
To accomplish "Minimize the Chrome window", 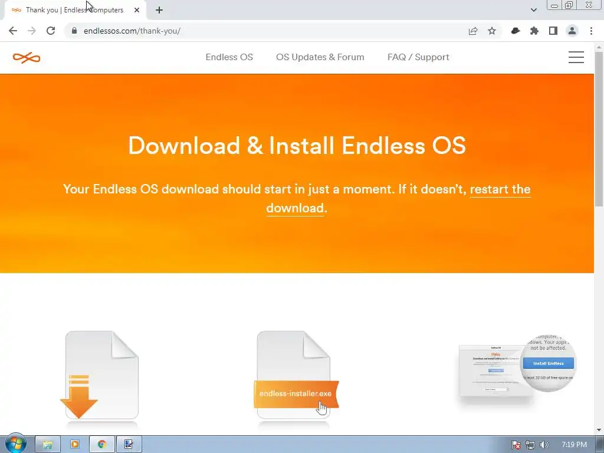I will tap(554, 5).
